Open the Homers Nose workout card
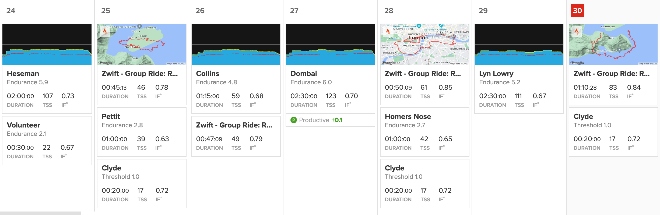 (x=424, y=132)
